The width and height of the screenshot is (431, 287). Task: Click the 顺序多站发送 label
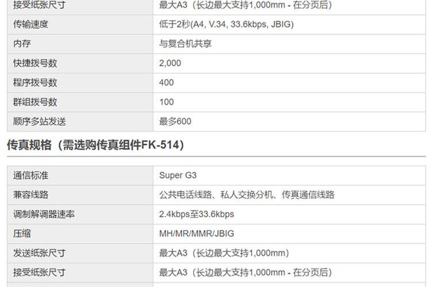click(x=39, y=121)
